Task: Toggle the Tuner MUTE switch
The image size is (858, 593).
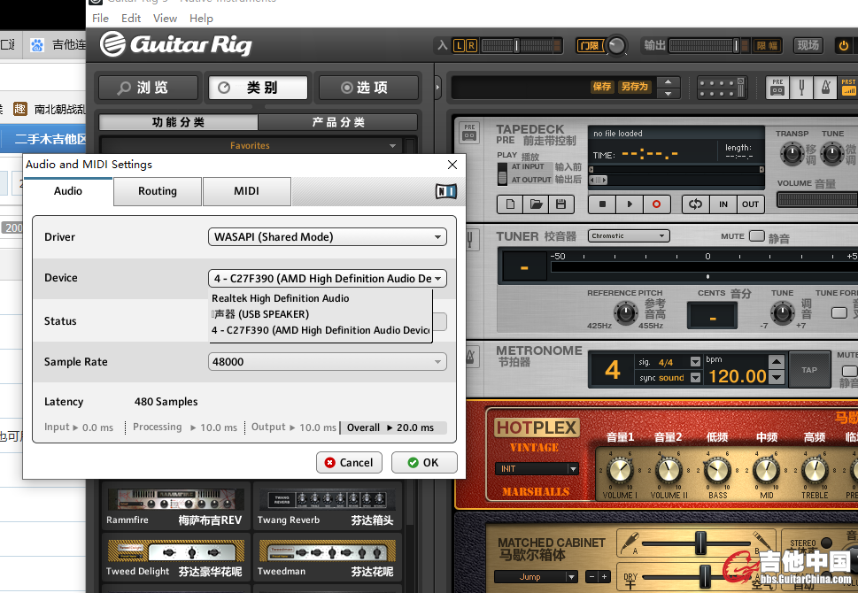Action: click(756, 236)
